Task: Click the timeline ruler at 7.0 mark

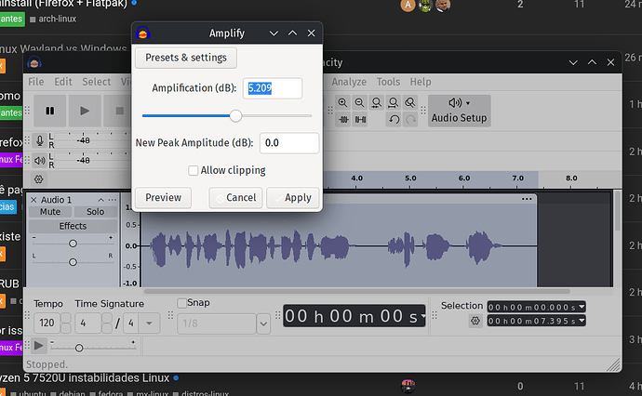Action: (x=517, y=180)
